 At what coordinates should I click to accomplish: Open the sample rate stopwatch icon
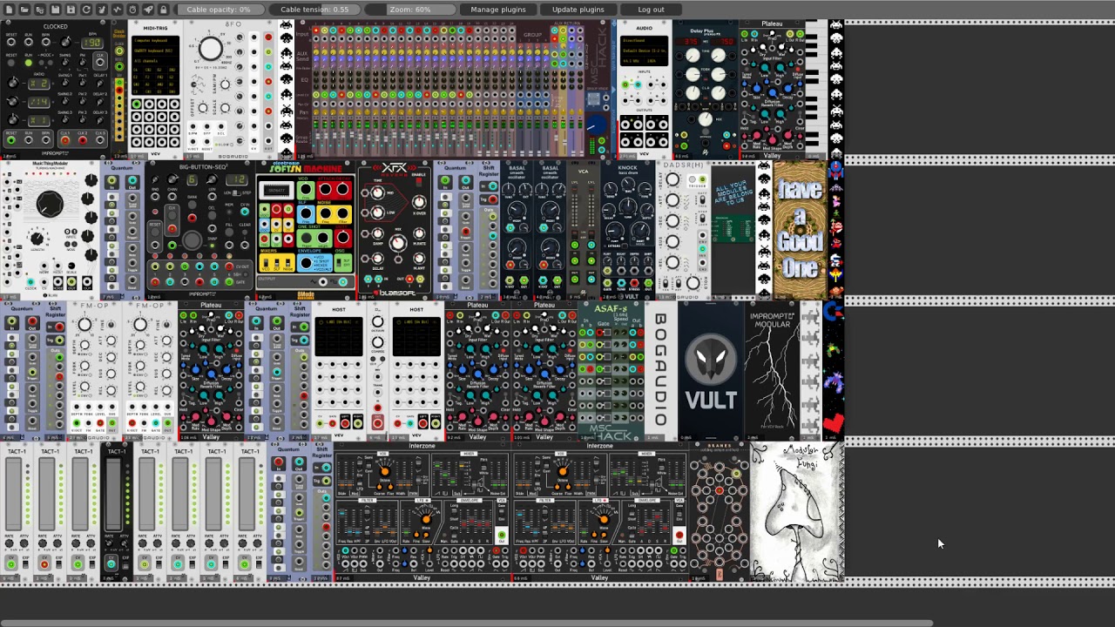132,10
